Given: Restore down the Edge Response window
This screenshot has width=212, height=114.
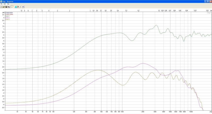Looking at the screenshot, I should point(208,1).
